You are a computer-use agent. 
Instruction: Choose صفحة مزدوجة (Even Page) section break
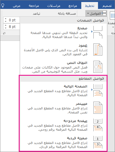pos(64,125)
